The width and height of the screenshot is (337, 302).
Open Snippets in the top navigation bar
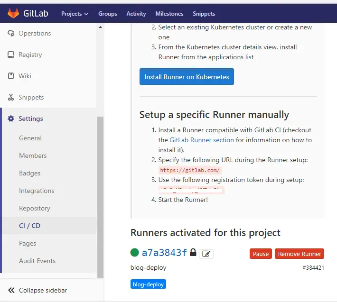click(x=204, y=14)
